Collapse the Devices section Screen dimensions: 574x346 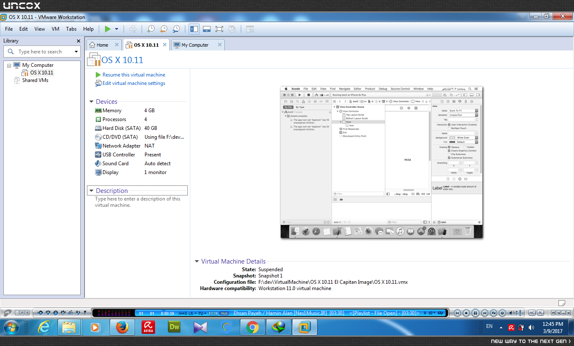pyautogui.click(x=91, y=102)
